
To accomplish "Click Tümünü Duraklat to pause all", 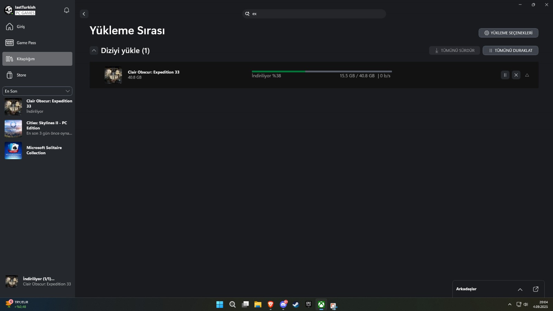I will point(510,51).
